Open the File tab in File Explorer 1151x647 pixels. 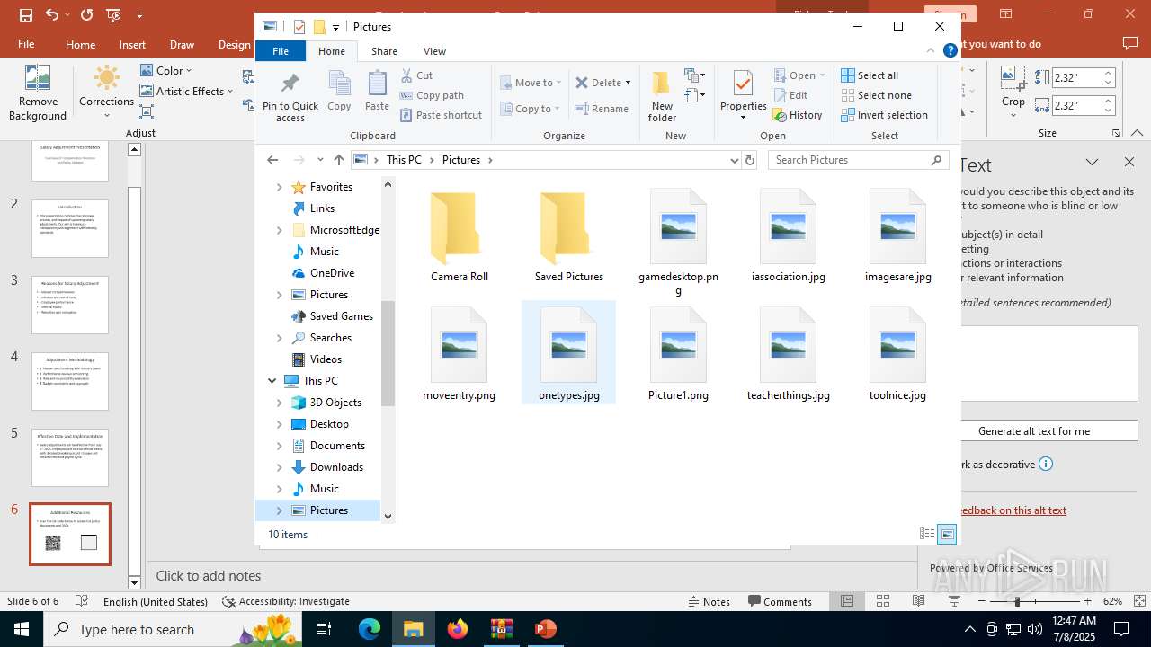(x=281, y=51)
